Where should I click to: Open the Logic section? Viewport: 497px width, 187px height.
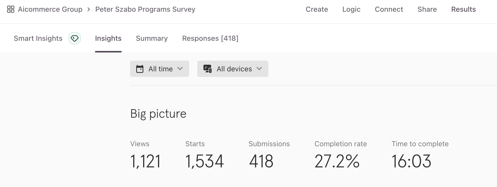tap(351, 9)
